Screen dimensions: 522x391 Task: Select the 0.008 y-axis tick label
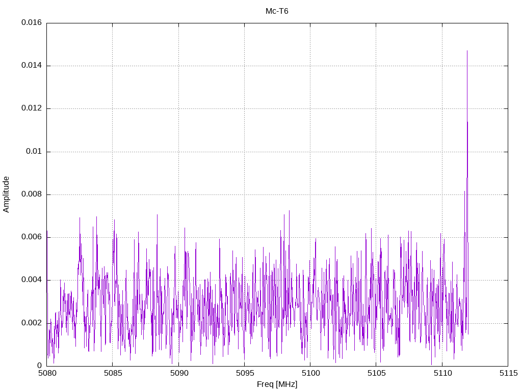pos(31,194)
